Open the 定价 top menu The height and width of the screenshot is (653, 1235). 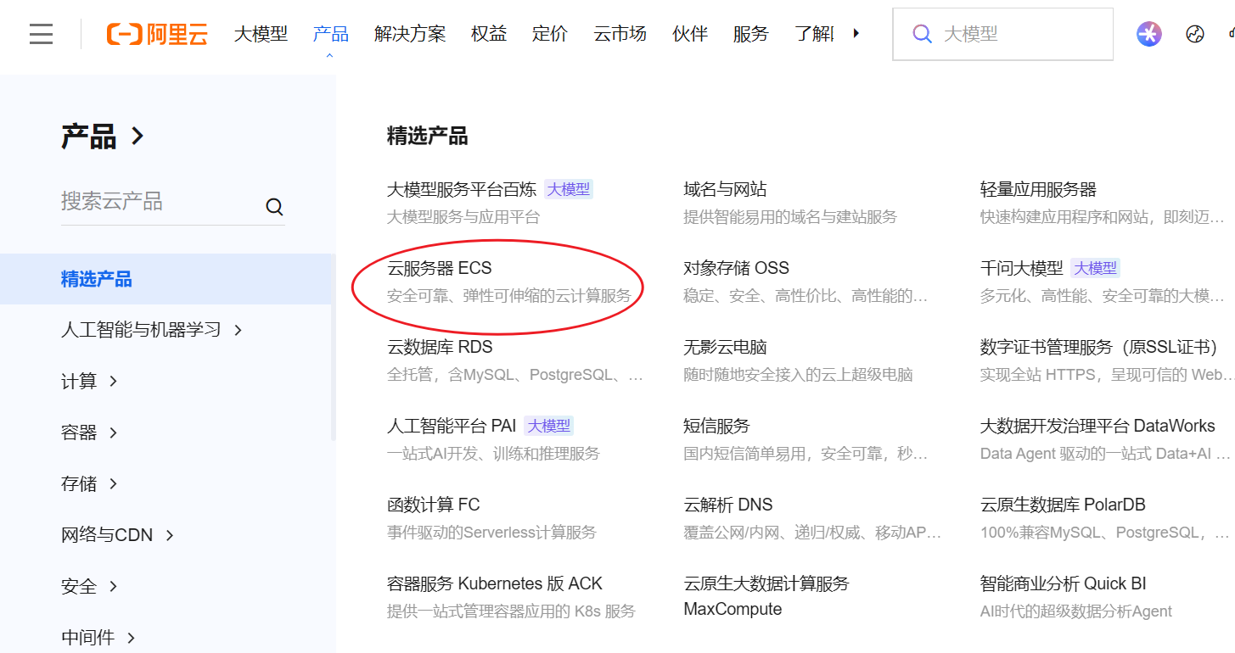click(550, 34)
